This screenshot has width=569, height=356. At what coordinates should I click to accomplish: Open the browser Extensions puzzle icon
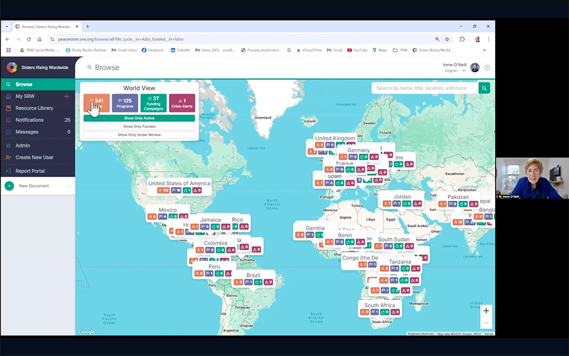tap(462, 39)
